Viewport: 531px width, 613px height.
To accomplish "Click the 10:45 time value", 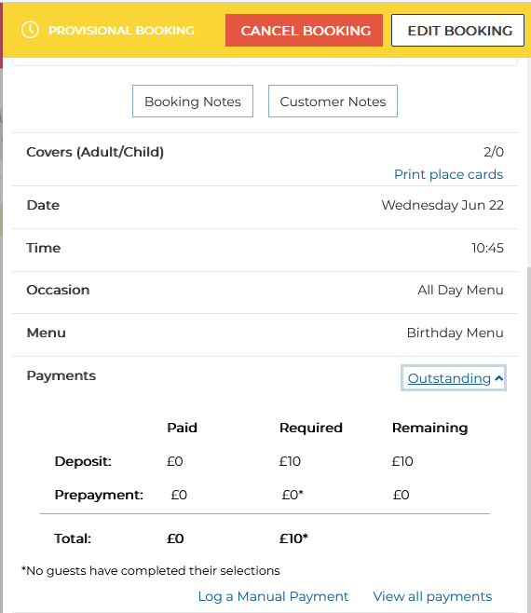I will pos(487,248).
